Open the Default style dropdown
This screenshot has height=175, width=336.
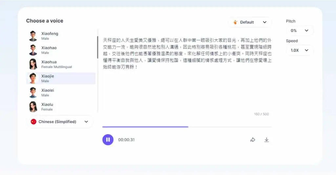pos(250,22)
